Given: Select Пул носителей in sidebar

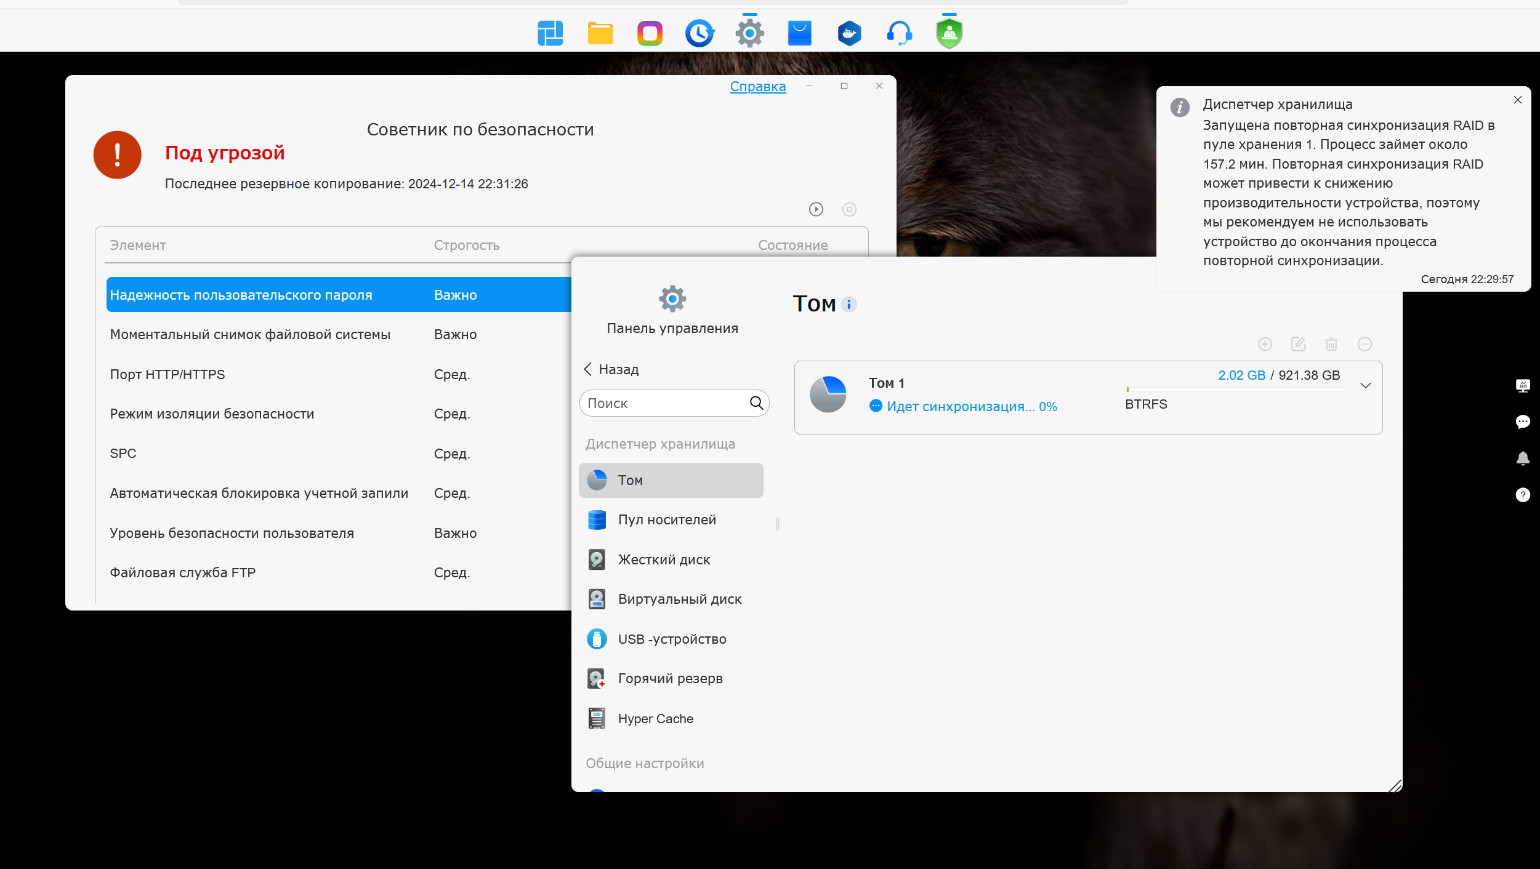Looking at the screenshot, I should 666,520.
